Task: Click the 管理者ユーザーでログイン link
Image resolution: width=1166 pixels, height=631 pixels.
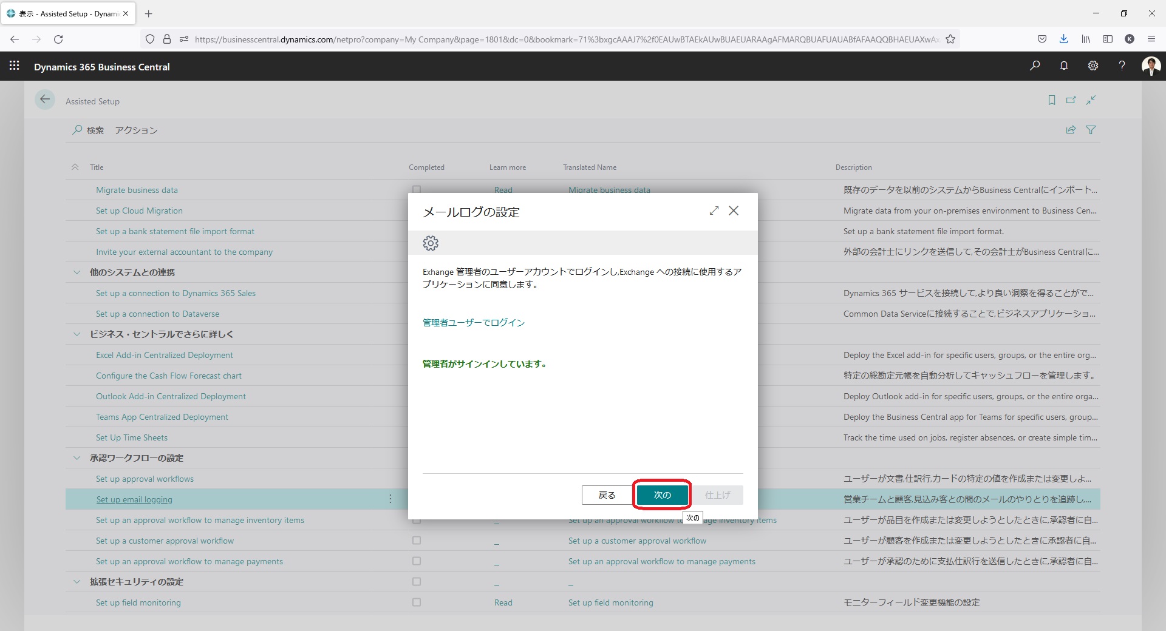Action: coord(474,323)
